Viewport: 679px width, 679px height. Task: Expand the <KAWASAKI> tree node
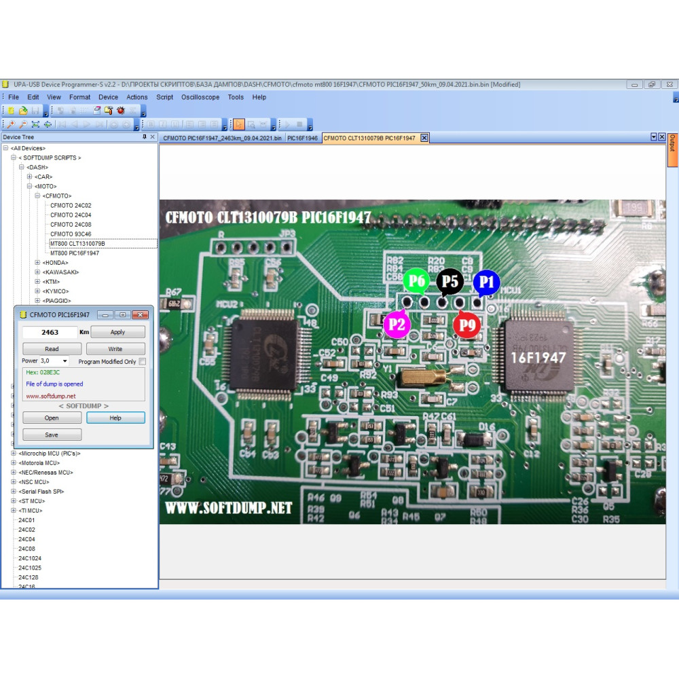pyautogui.click(x=37, y=272)
